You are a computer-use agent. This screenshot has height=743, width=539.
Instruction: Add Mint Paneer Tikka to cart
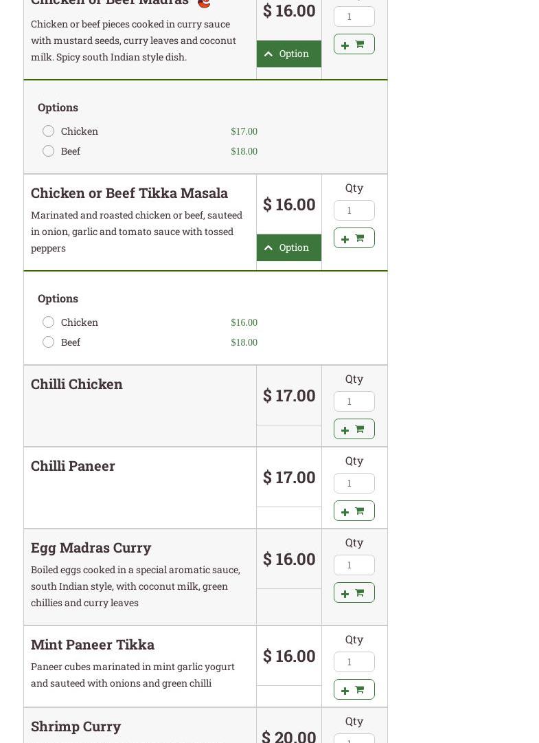[x=354, y=689]
